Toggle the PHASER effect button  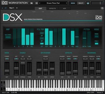pos(62,59)
